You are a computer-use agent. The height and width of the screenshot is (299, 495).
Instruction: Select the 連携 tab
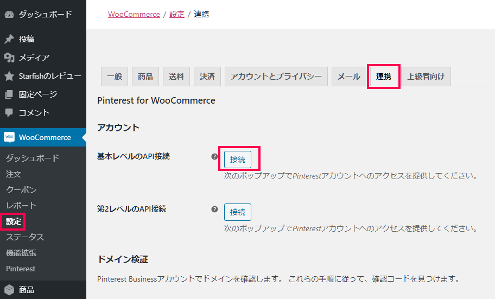tap(384, 76)
